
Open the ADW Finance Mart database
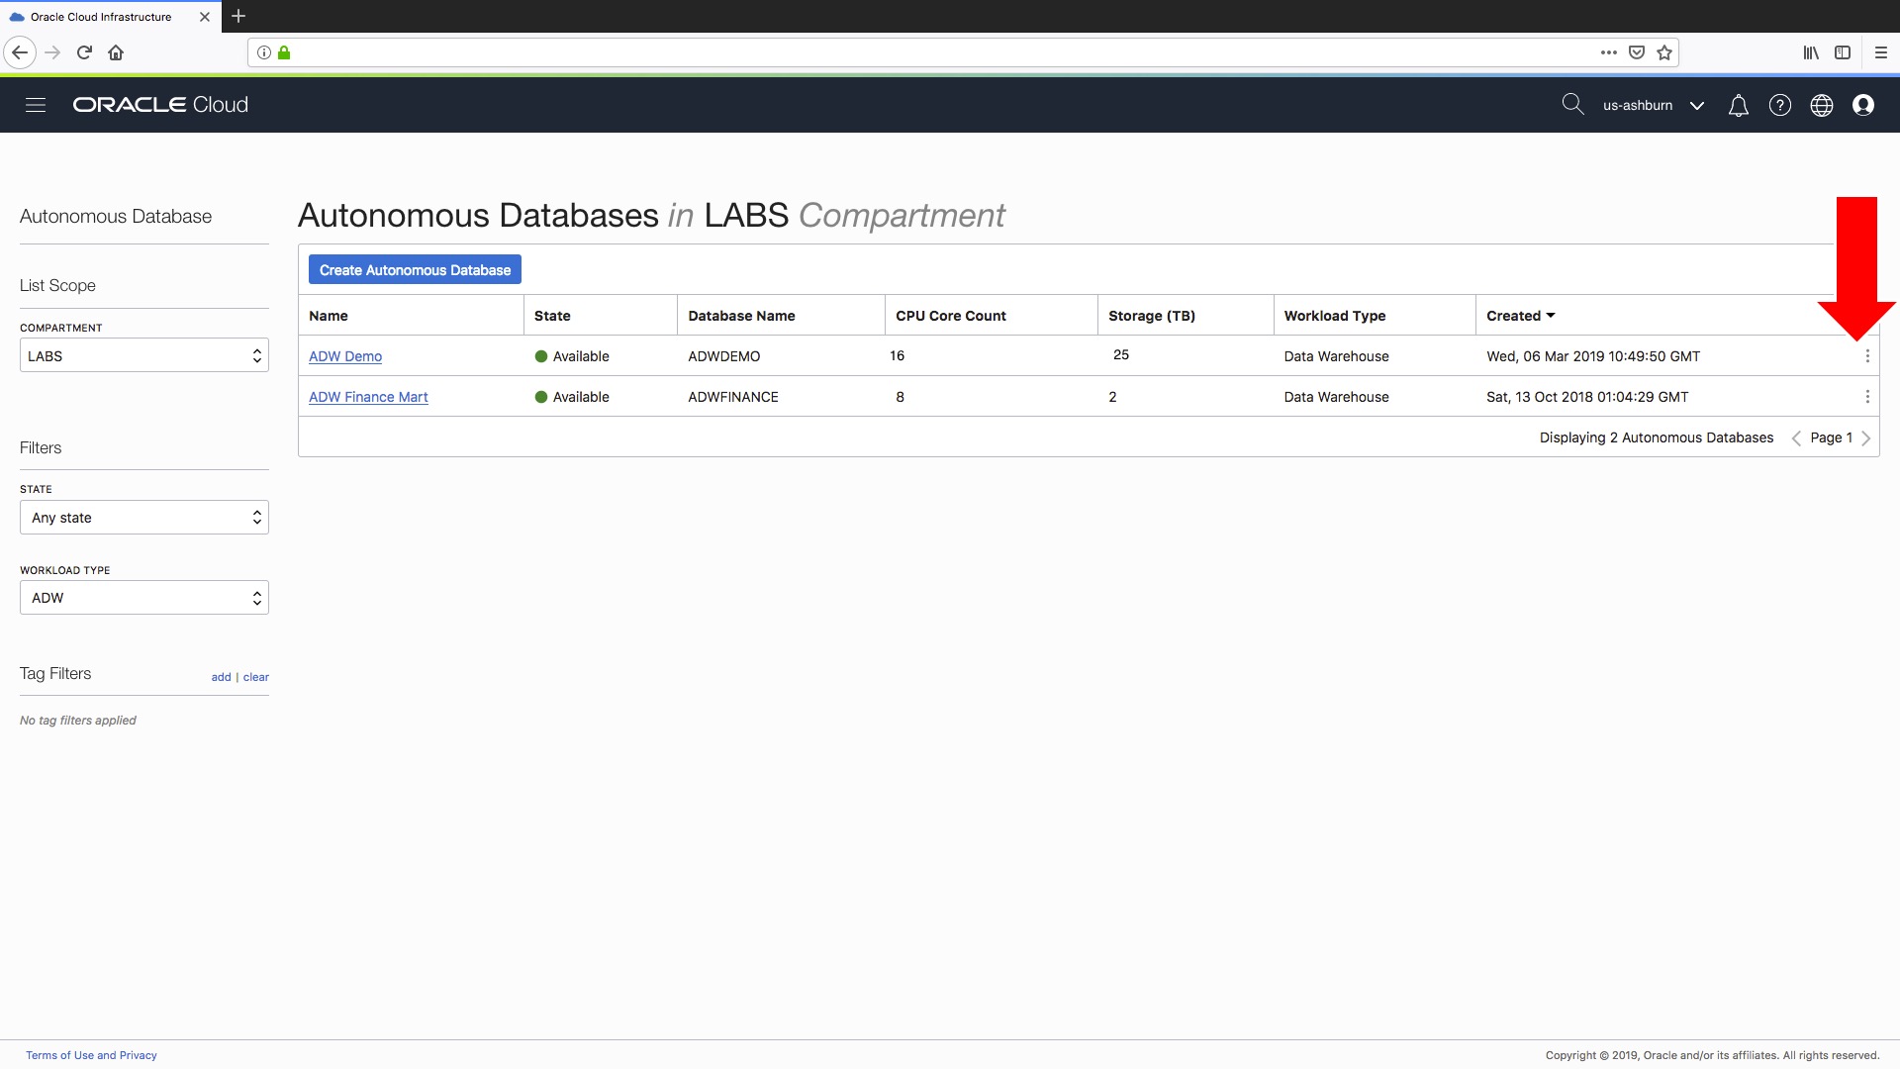pyautogui.click(x=368, y=396)
